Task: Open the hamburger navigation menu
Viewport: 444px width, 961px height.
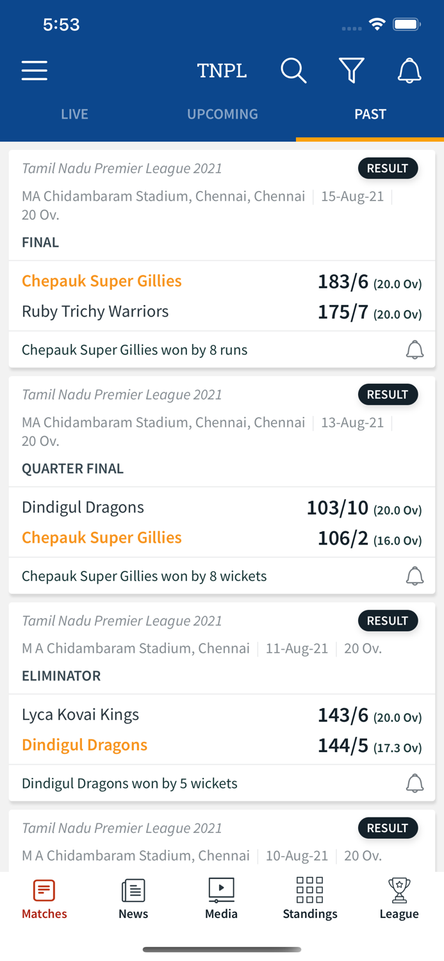Action: pos(34,70)
